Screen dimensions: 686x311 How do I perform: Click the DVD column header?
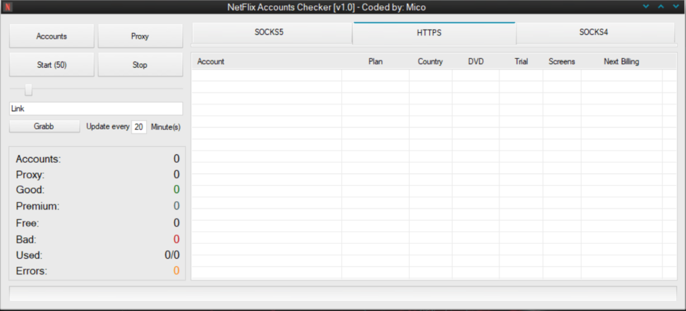point(476,61)
